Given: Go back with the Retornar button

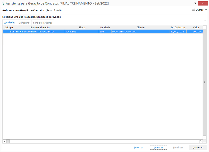Looking at the screenshot, I should tap(139, 148).
